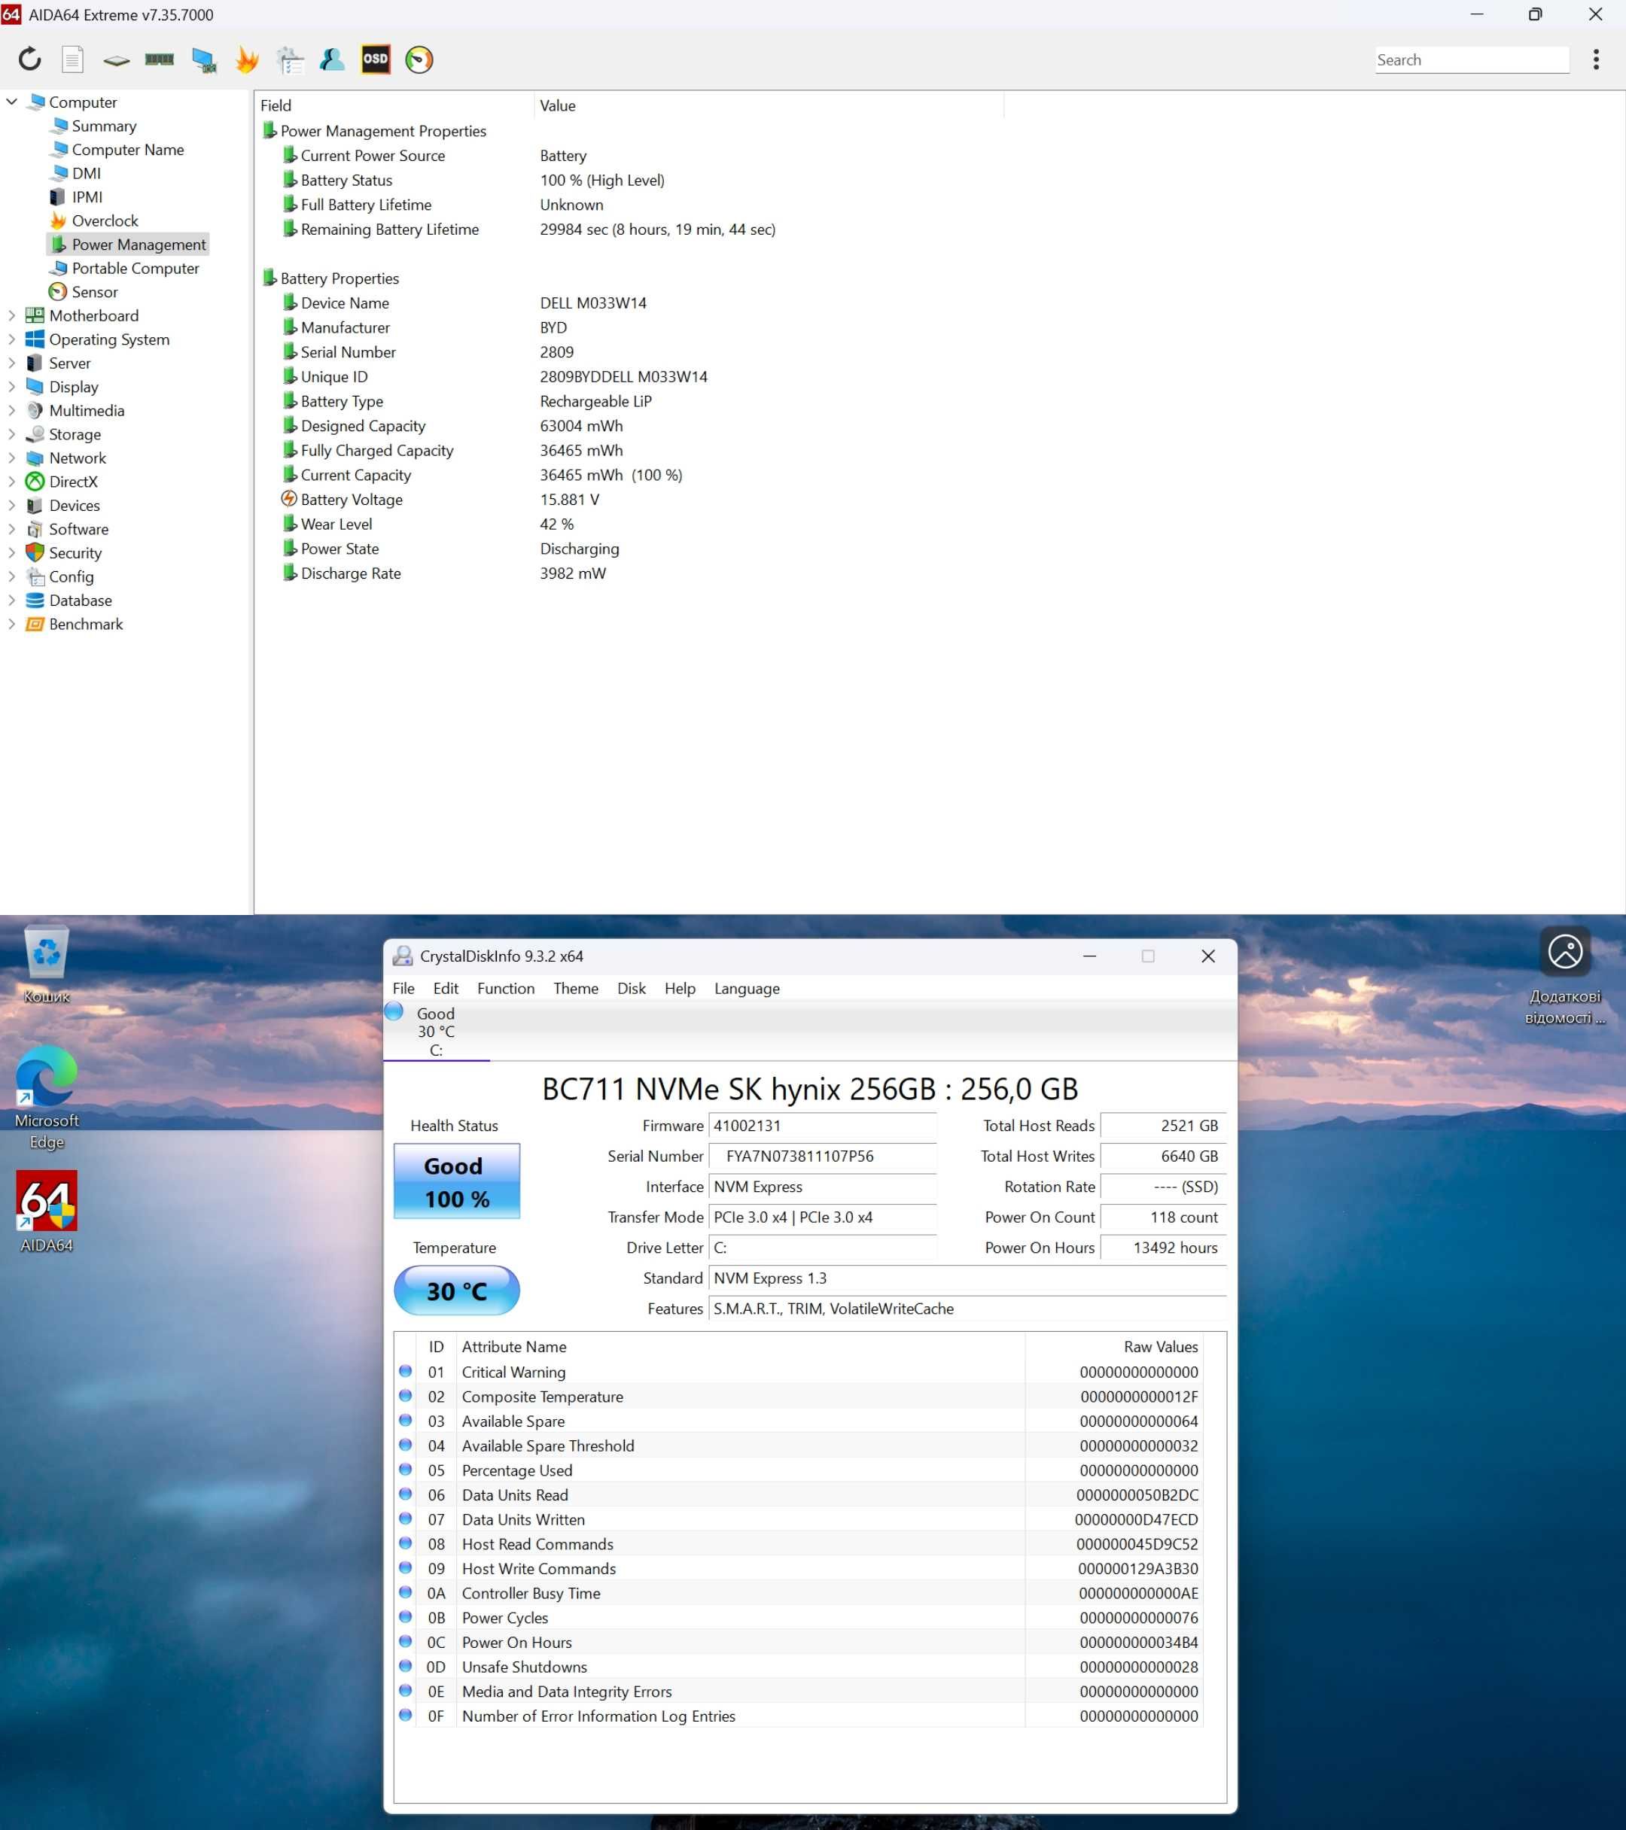The width and height of the screenshot is (1626, 1830).
Task: Click the user account toolbar icon
Action: tap(333, 59)
